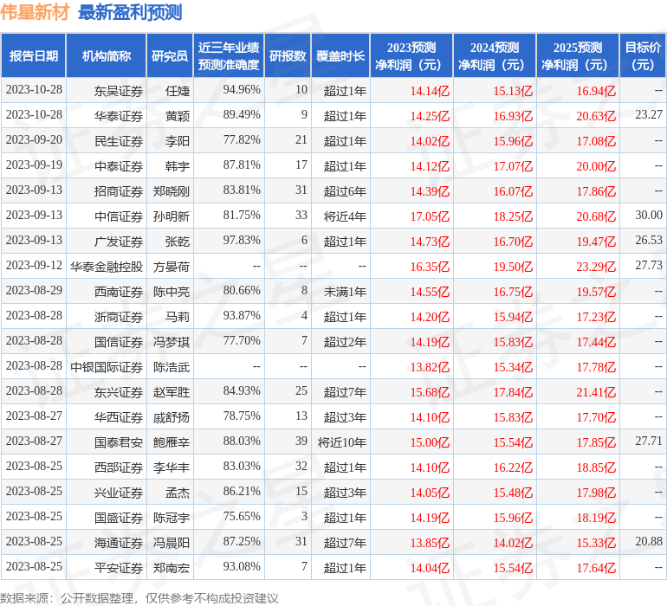Click researcher name 冯晨阳
The height and width of the screenshot is (606, 667).
coord(172,543)
